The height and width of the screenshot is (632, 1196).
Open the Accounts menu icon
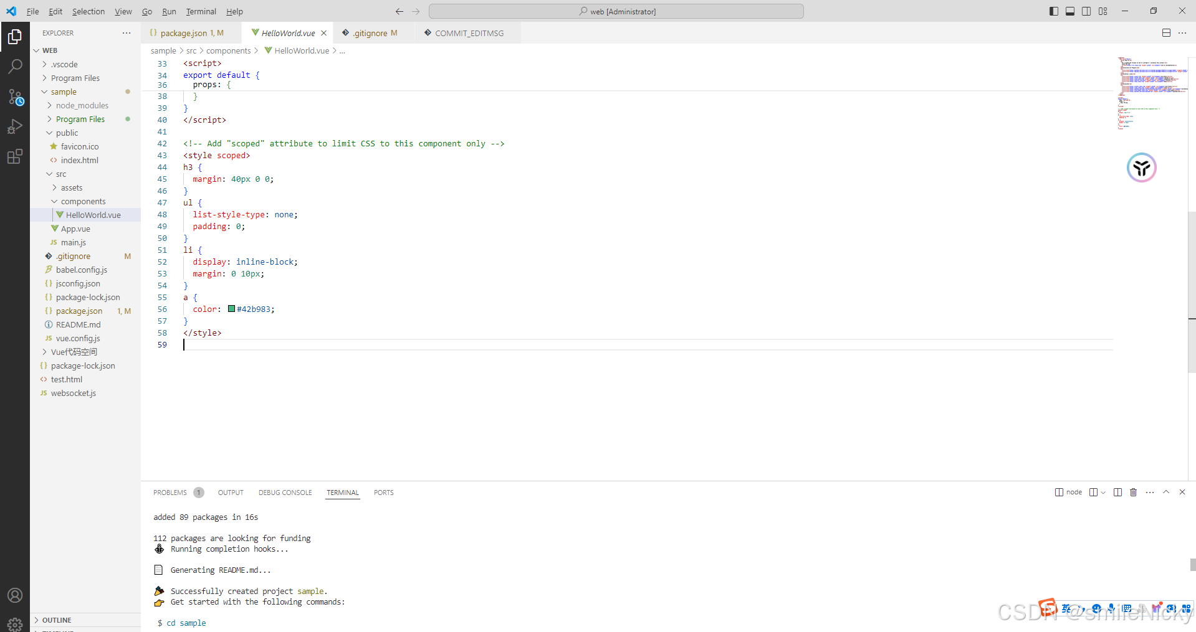pyautogui.click(x=15, y=595)
